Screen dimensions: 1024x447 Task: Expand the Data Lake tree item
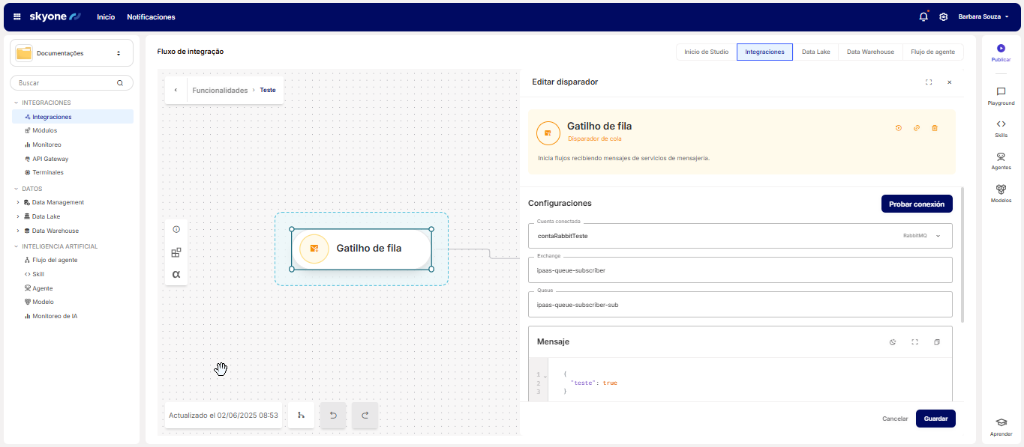coord(18,216)
